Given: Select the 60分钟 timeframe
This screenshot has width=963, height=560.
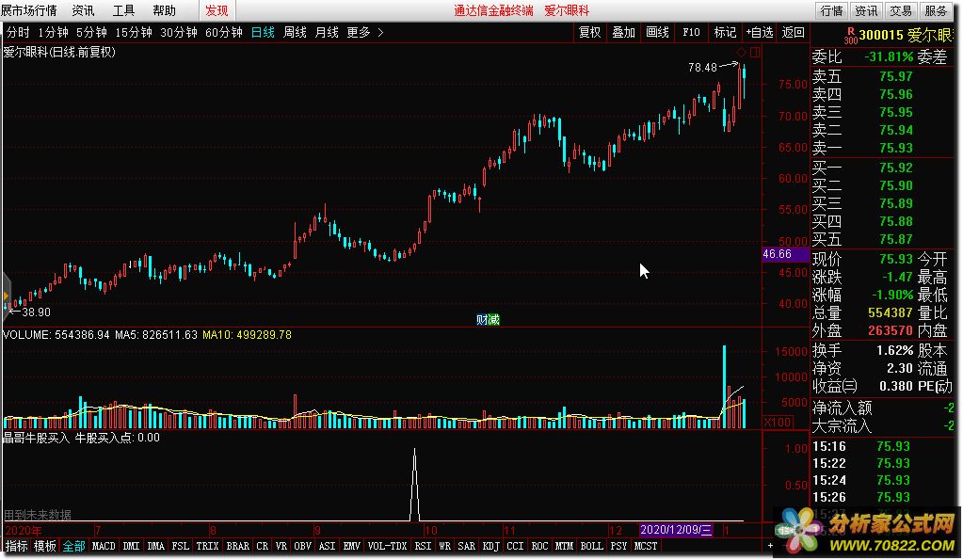Looking at the screenshot, I should pos(223,33).
